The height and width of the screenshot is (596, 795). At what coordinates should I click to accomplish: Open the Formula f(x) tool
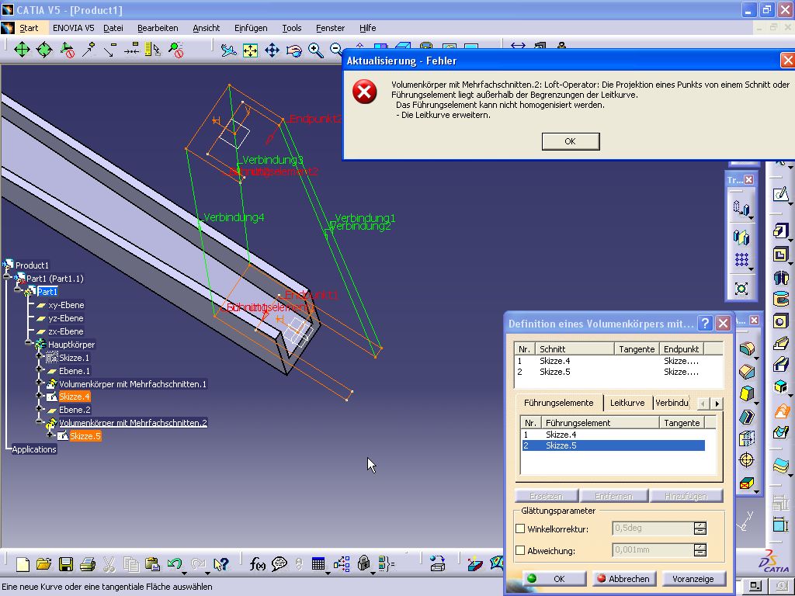(258, 563)
